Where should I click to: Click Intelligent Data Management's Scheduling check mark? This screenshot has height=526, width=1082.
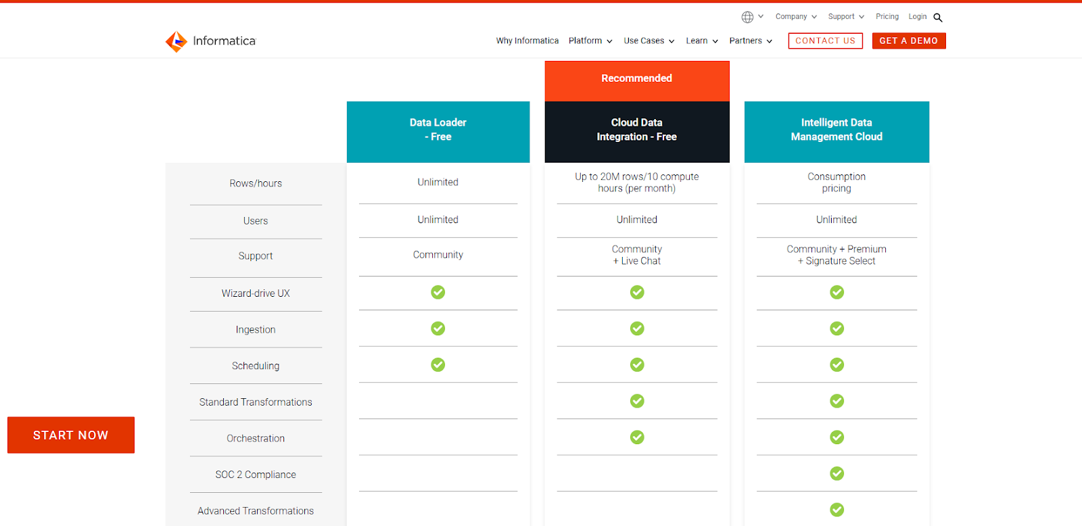point(837,365)
